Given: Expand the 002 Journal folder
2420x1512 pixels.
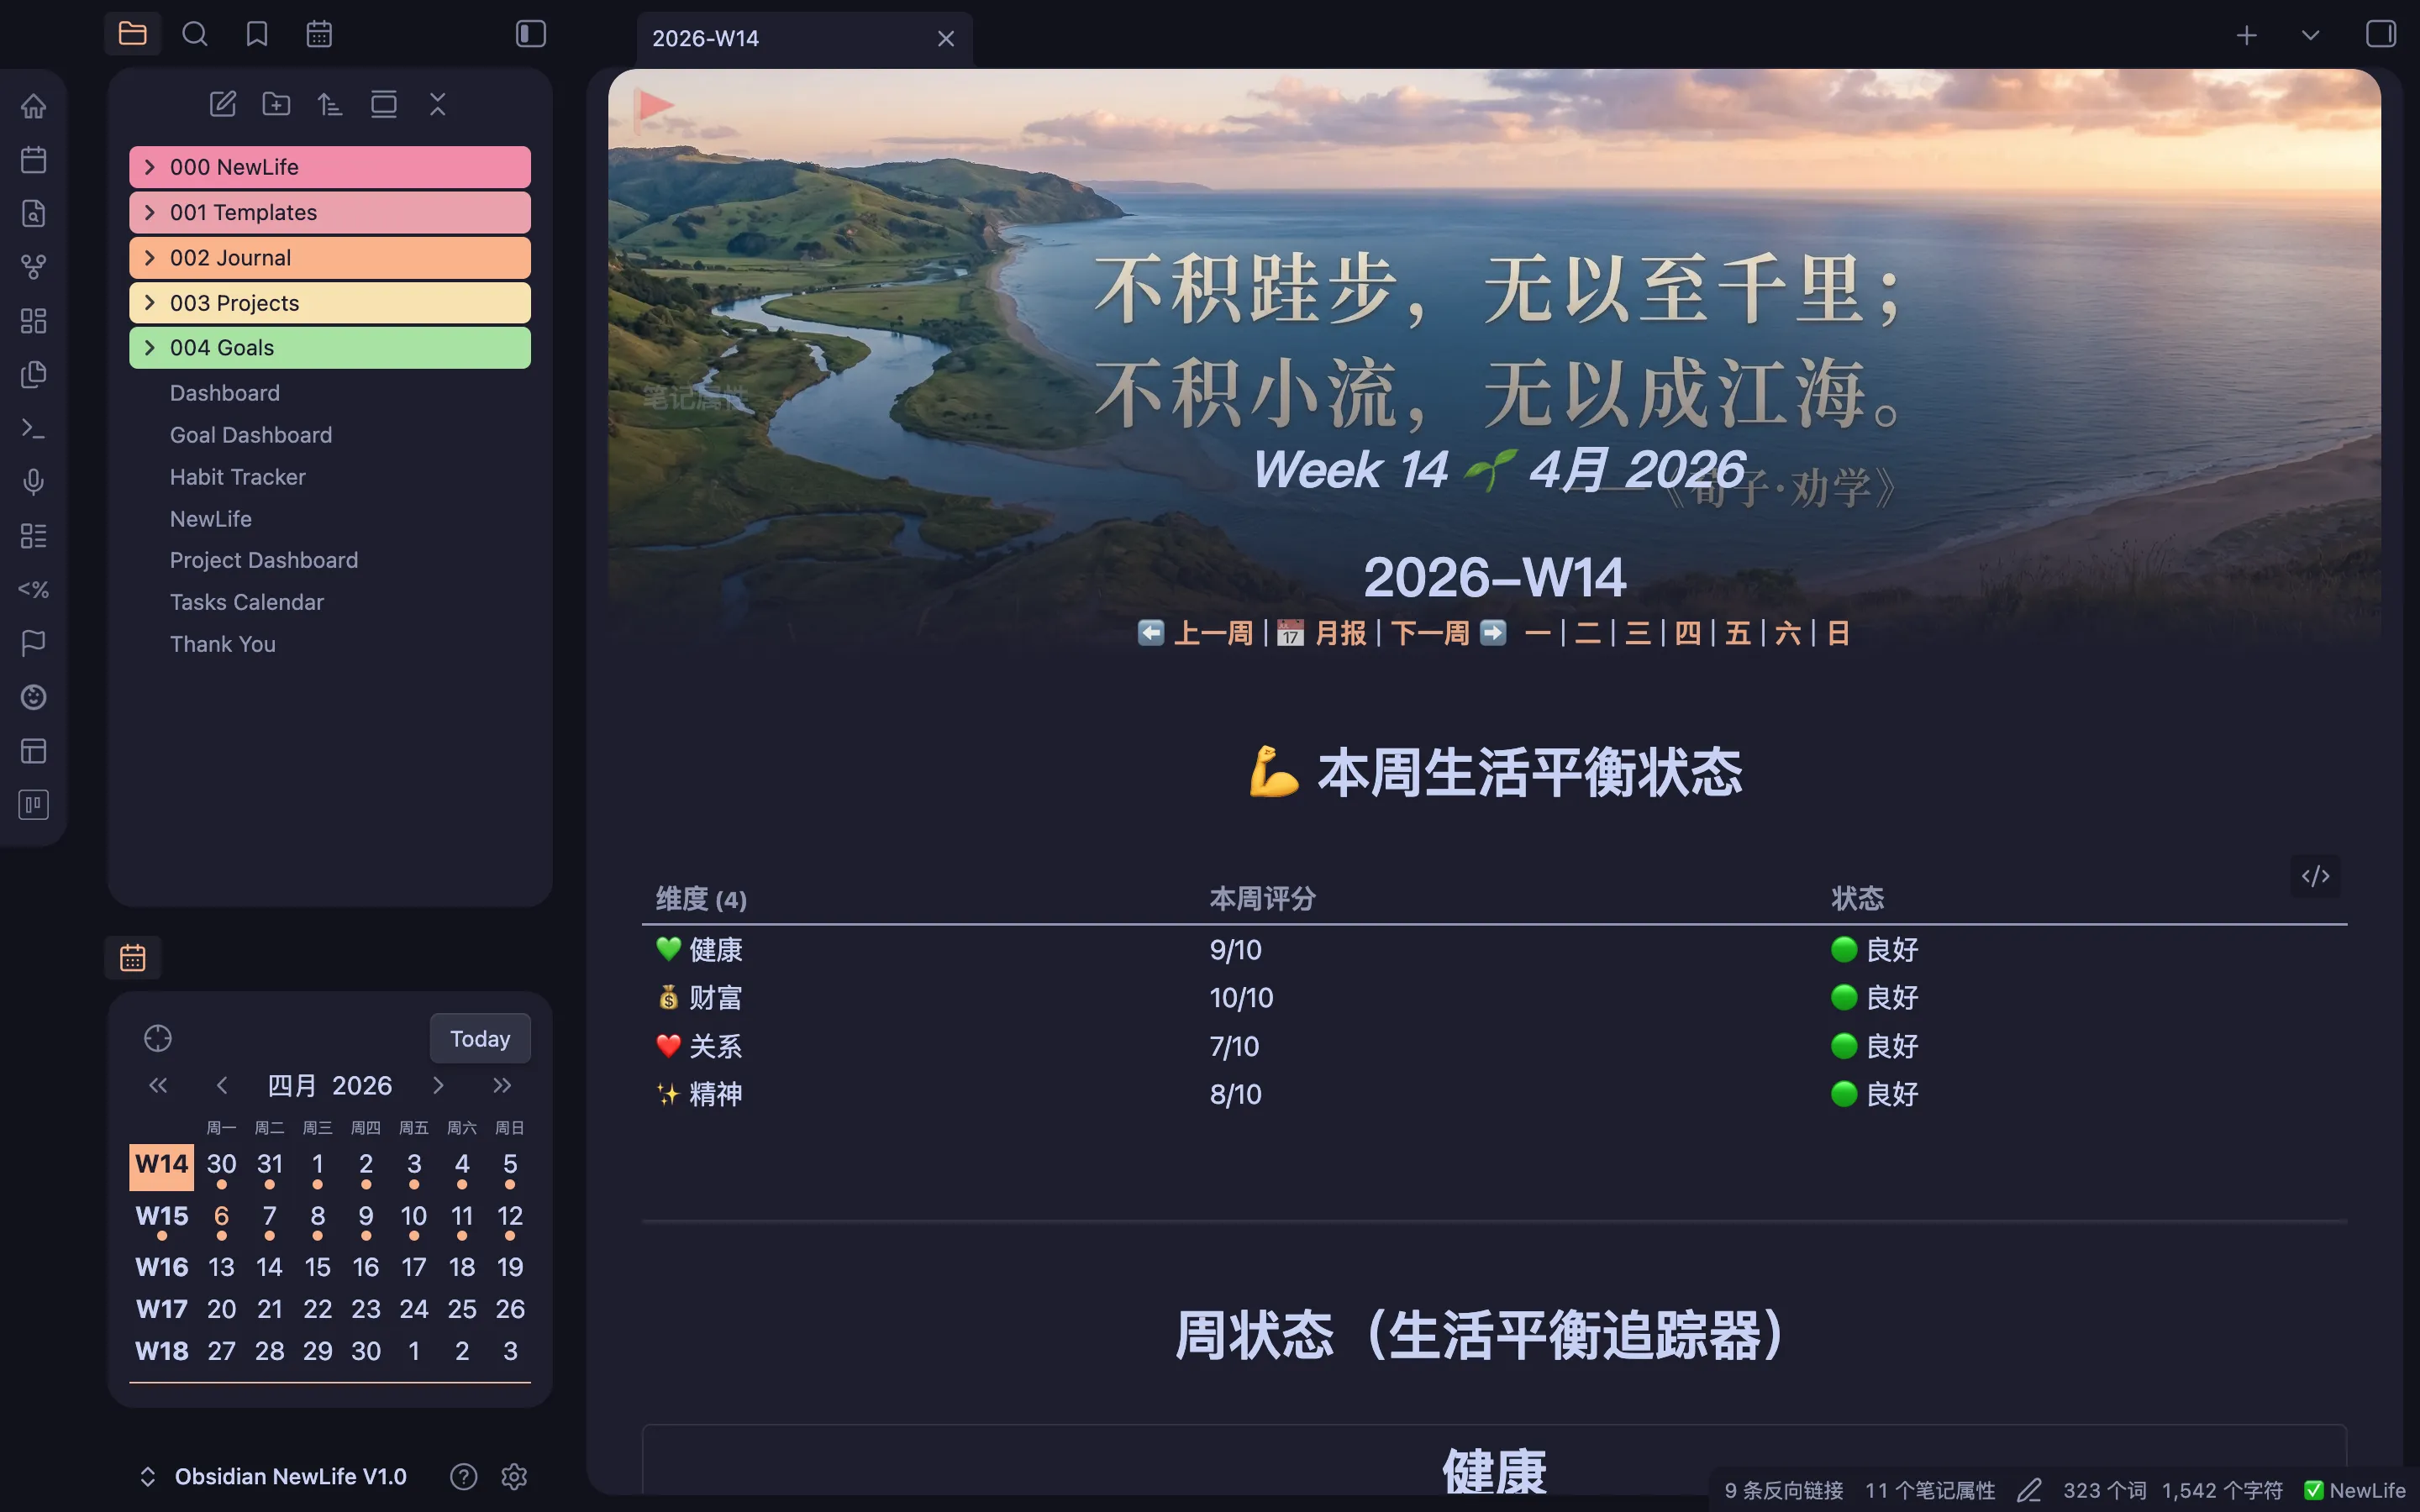Looking at the screenshot, I should click(330, 258).
